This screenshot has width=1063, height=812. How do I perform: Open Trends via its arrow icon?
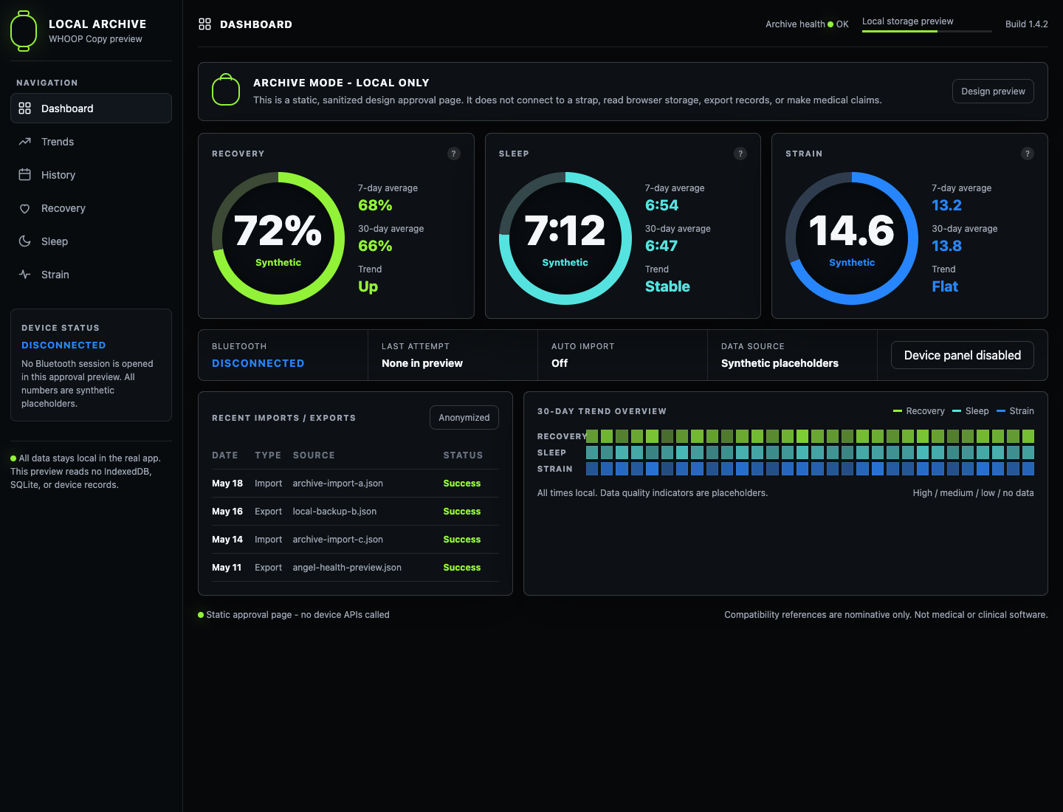click(24, 142)
